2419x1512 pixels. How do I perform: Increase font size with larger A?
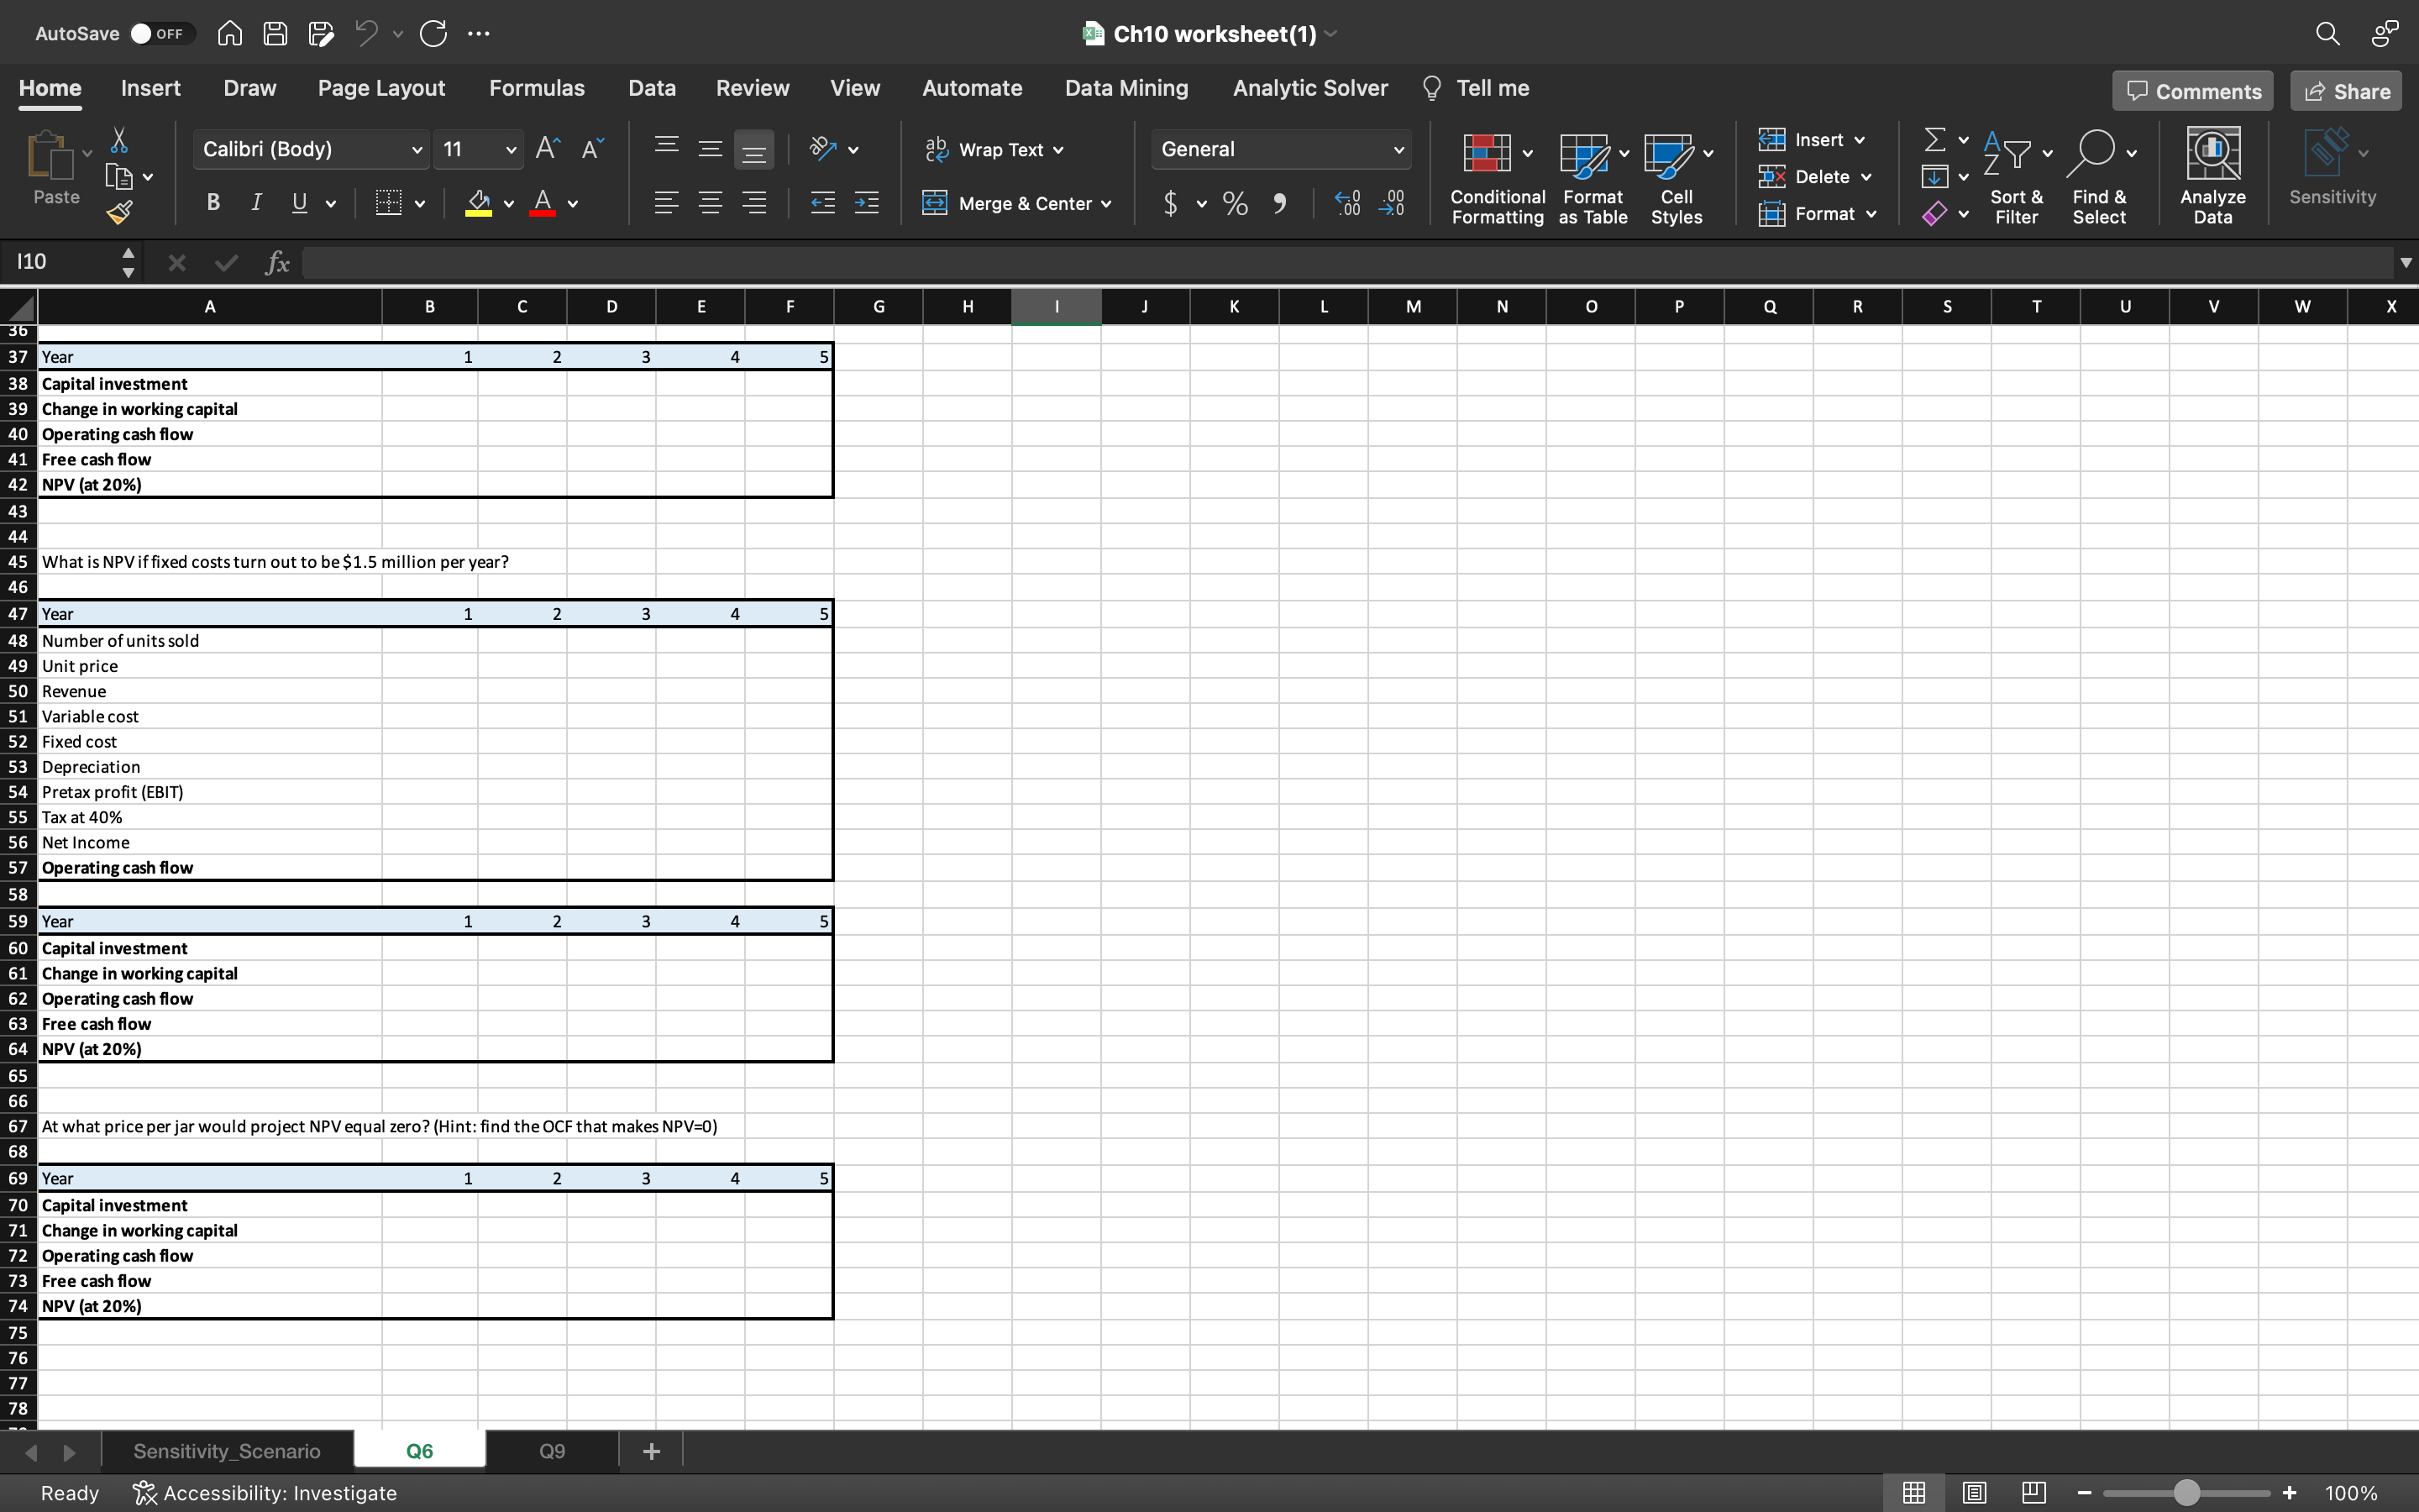click(x=548, y=149)
